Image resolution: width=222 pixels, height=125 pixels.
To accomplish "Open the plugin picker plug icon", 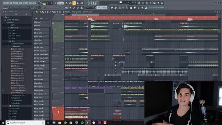I will coord(135,8).
